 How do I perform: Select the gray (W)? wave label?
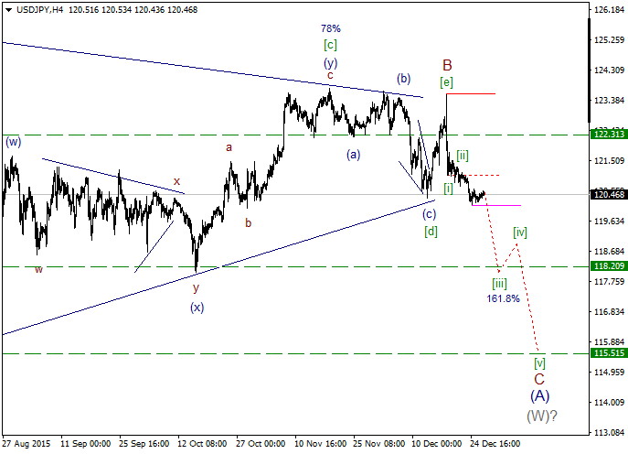coord(542,416)
